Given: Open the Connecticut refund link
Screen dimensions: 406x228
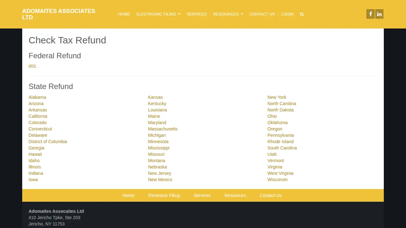Looking at the screenshot, I should tap(40, 129).
